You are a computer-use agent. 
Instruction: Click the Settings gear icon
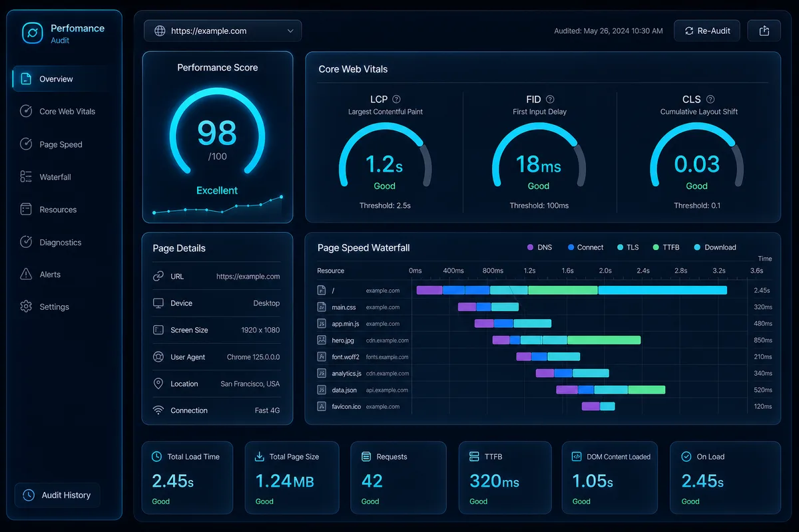(26, 307)
